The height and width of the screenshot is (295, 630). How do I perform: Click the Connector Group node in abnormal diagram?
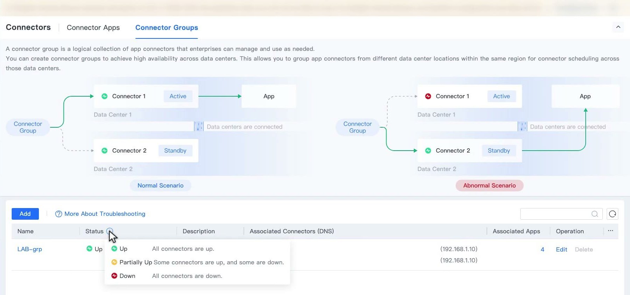click(x=357, y=127)
